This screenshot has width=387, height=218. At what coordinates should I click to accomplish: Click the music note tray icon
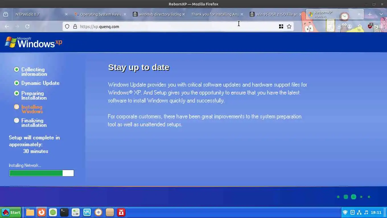point(366,212)
